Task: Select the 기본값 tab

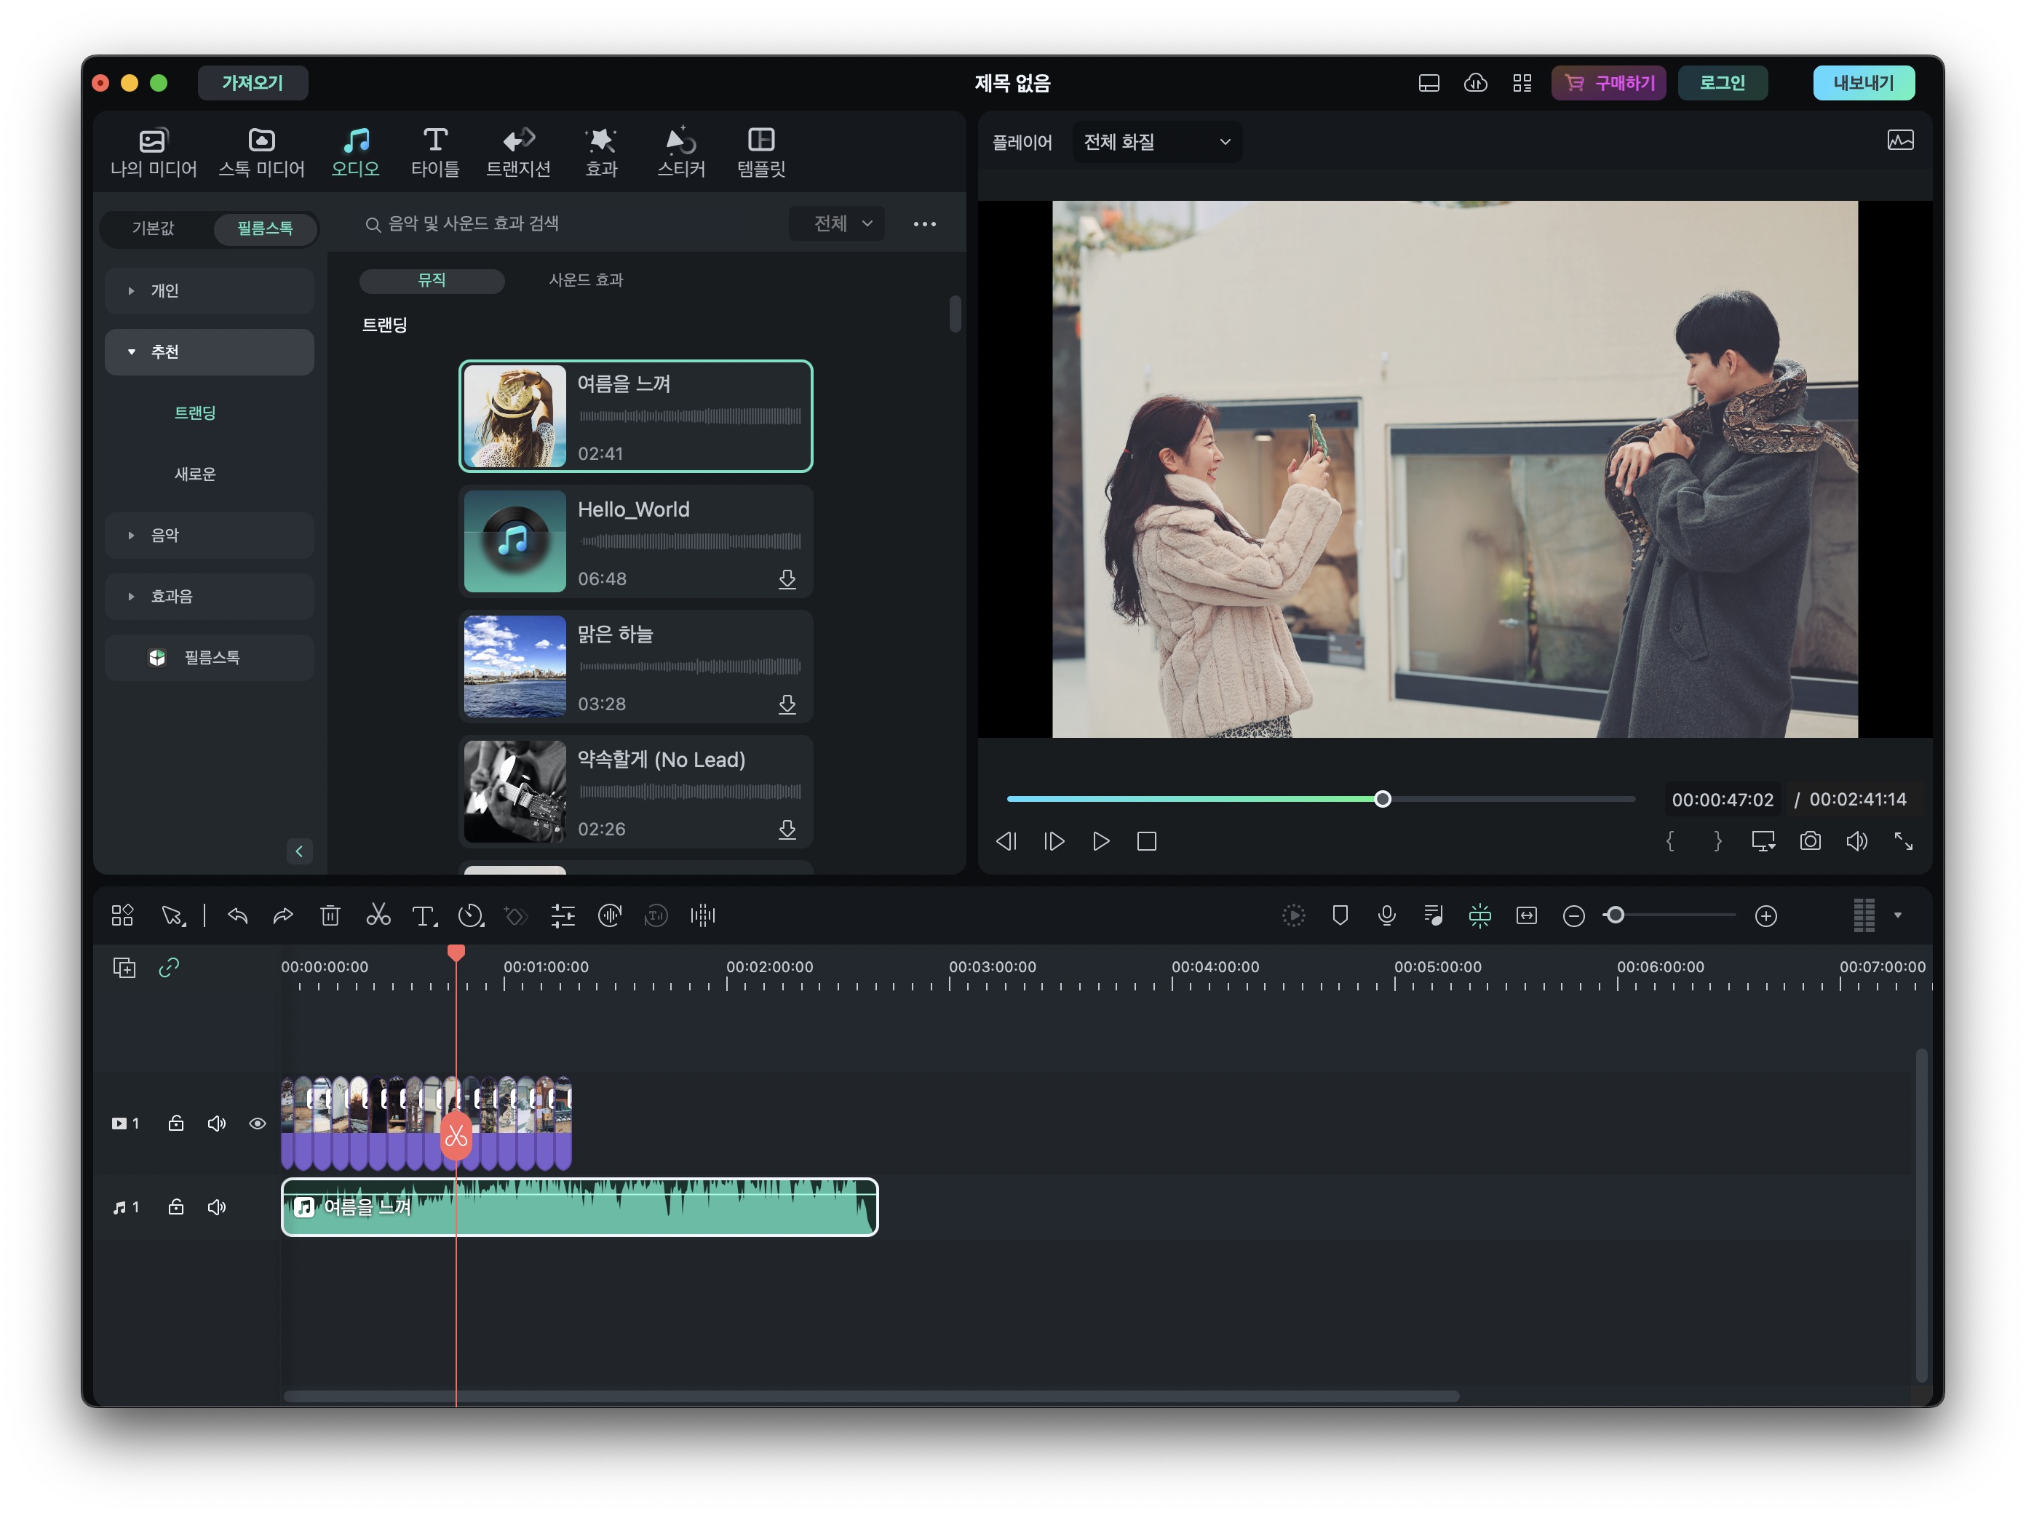Action: click(153, 228)
